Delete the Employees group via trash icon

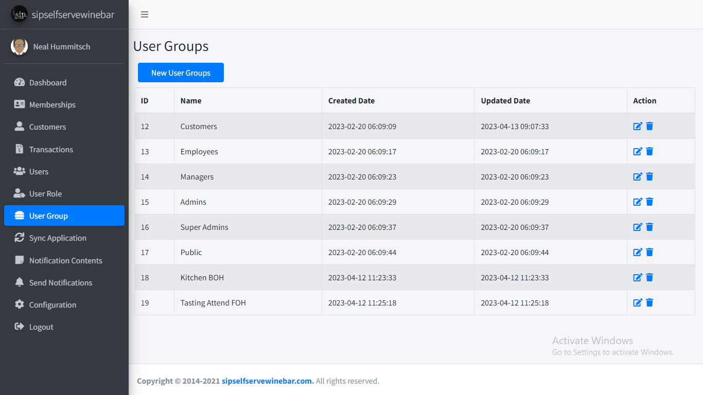(649, 151)
